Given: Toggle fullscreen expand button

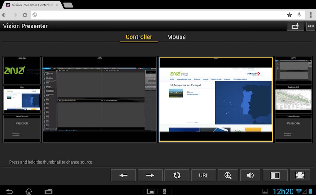Looking at the screenshot, I should tap(300, 175).
